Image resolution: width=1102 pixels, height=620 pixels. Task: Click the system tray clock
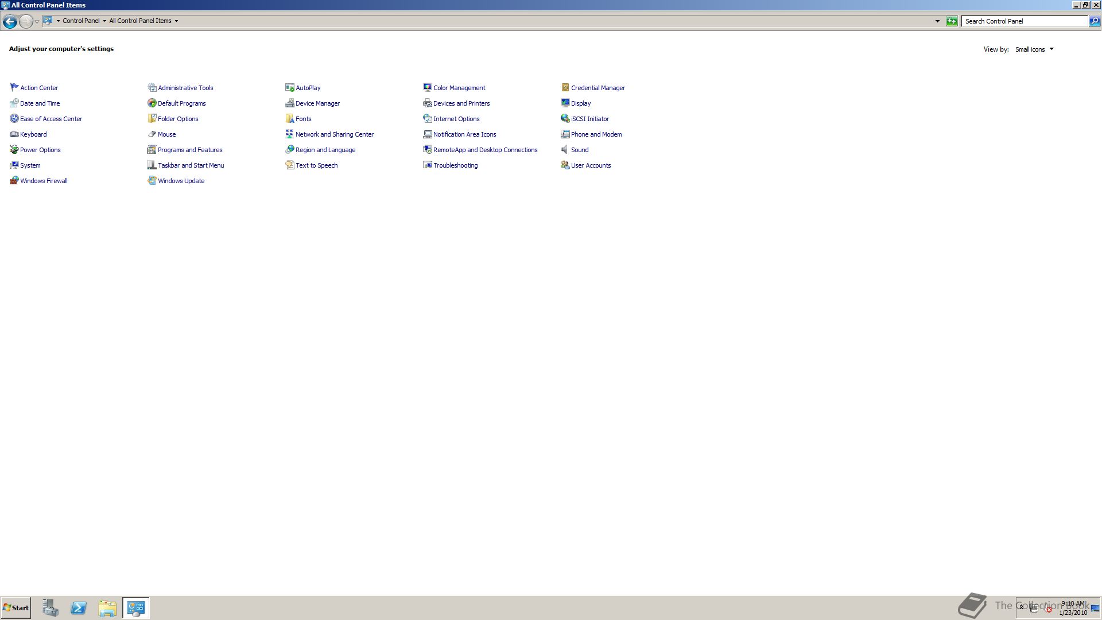pos(1073,608)
